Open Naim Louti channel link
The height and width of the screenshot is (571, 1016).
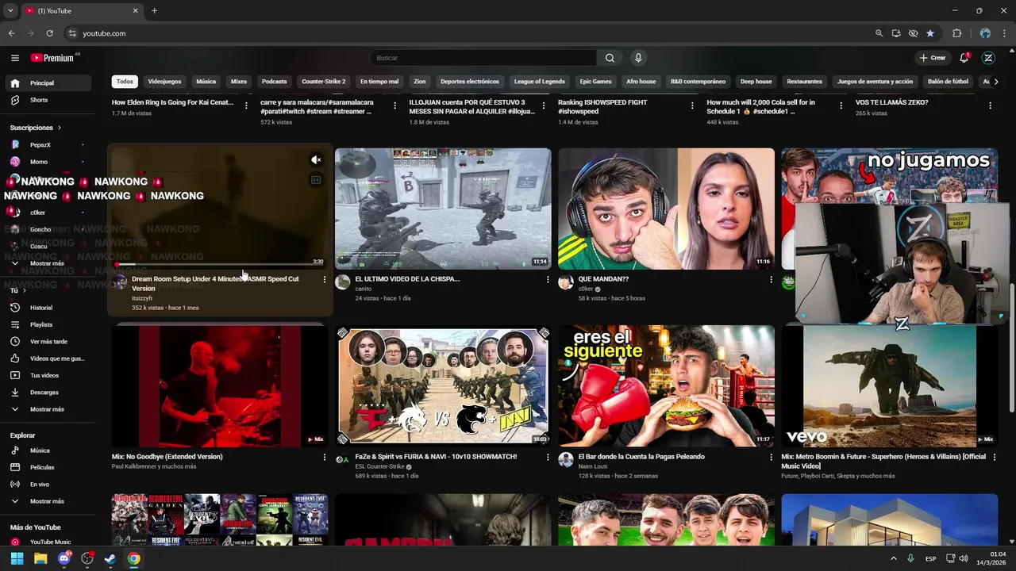coord(592,467)
